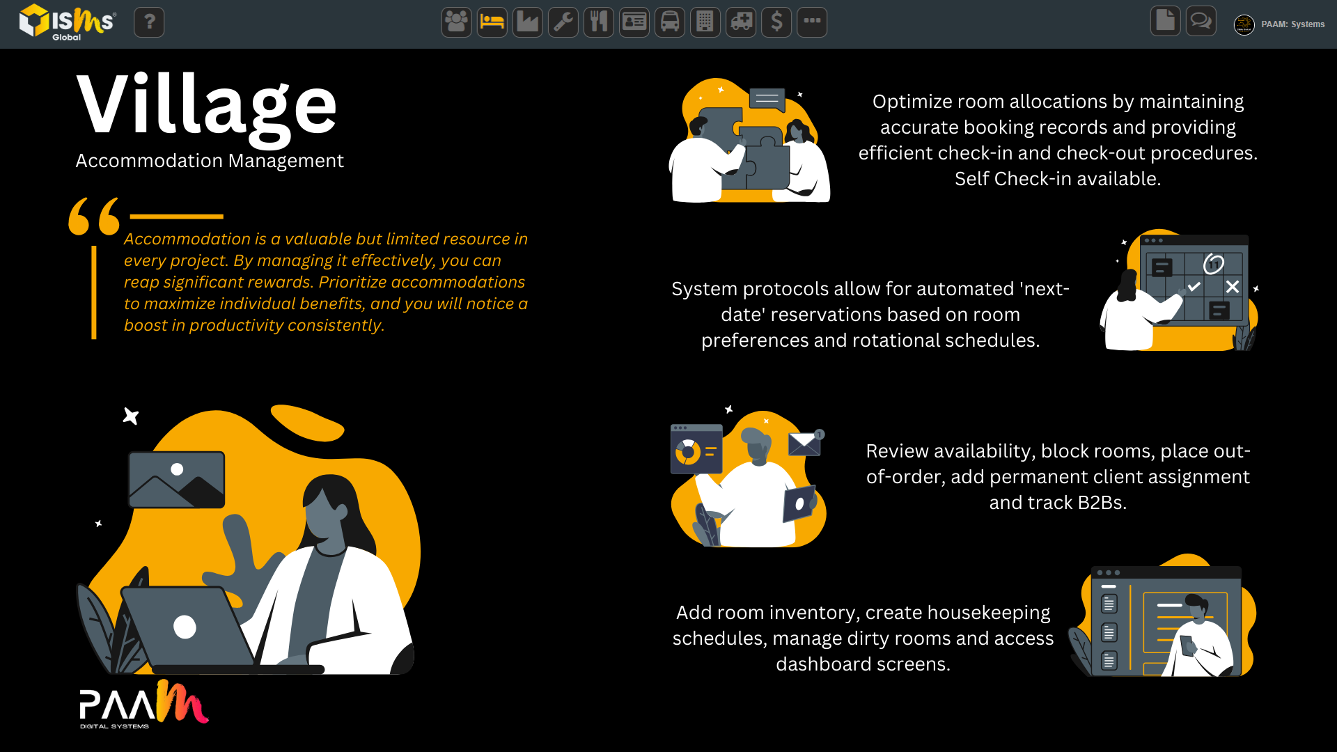1337x752 pixels.
Task: Click 'Accommodation Management' subtitle
Action: point(210,161)
